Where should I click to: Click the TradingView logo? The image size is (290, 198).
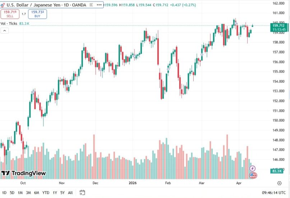tap(23, 174)
